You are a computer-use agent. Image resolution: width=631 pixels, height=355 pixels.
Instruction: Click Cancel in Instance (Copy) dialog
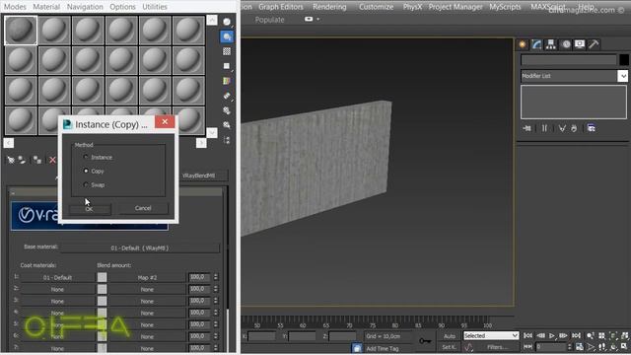coord(143,208)
